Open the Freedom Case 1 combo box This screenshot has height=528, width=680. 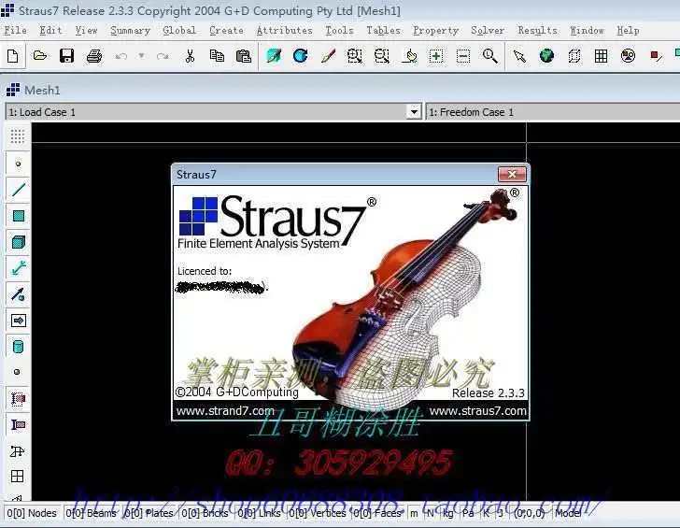point(553,112)
